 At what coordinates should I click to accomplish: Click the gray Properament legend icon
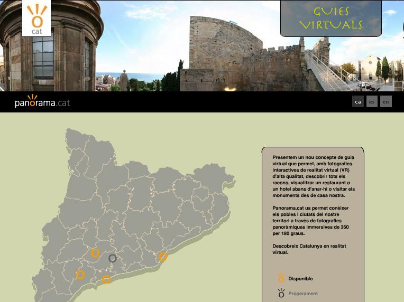point(281,293)
